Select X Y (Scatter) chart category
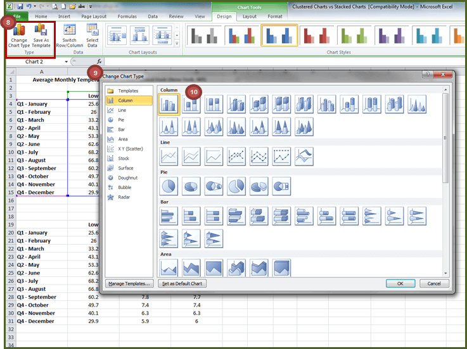The image size is (467, 349). [x=129, y=149]
